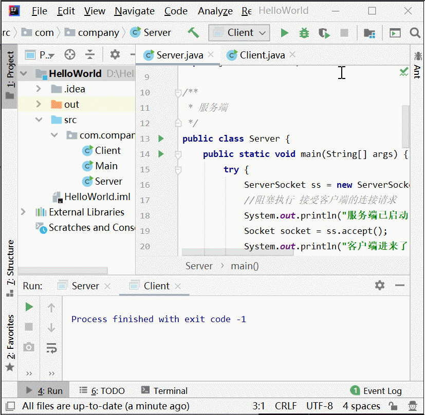425x415 pixels.
Task: Fold the try block at line 15
Action: coord(178,170)
